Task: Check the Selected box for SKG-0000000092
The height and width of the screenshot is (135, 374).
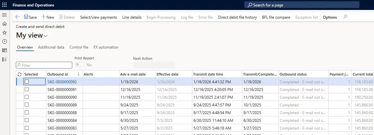Action: tap(27, 82)
